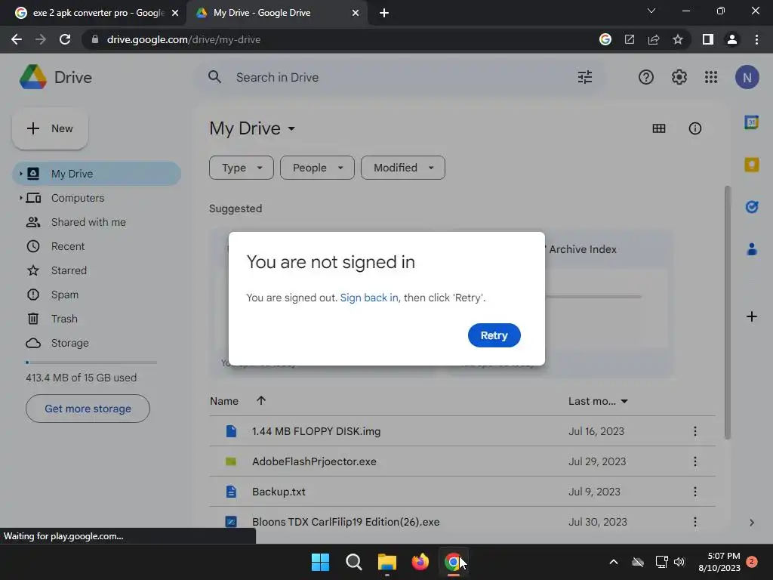Go back in browser history

point(17,39)
